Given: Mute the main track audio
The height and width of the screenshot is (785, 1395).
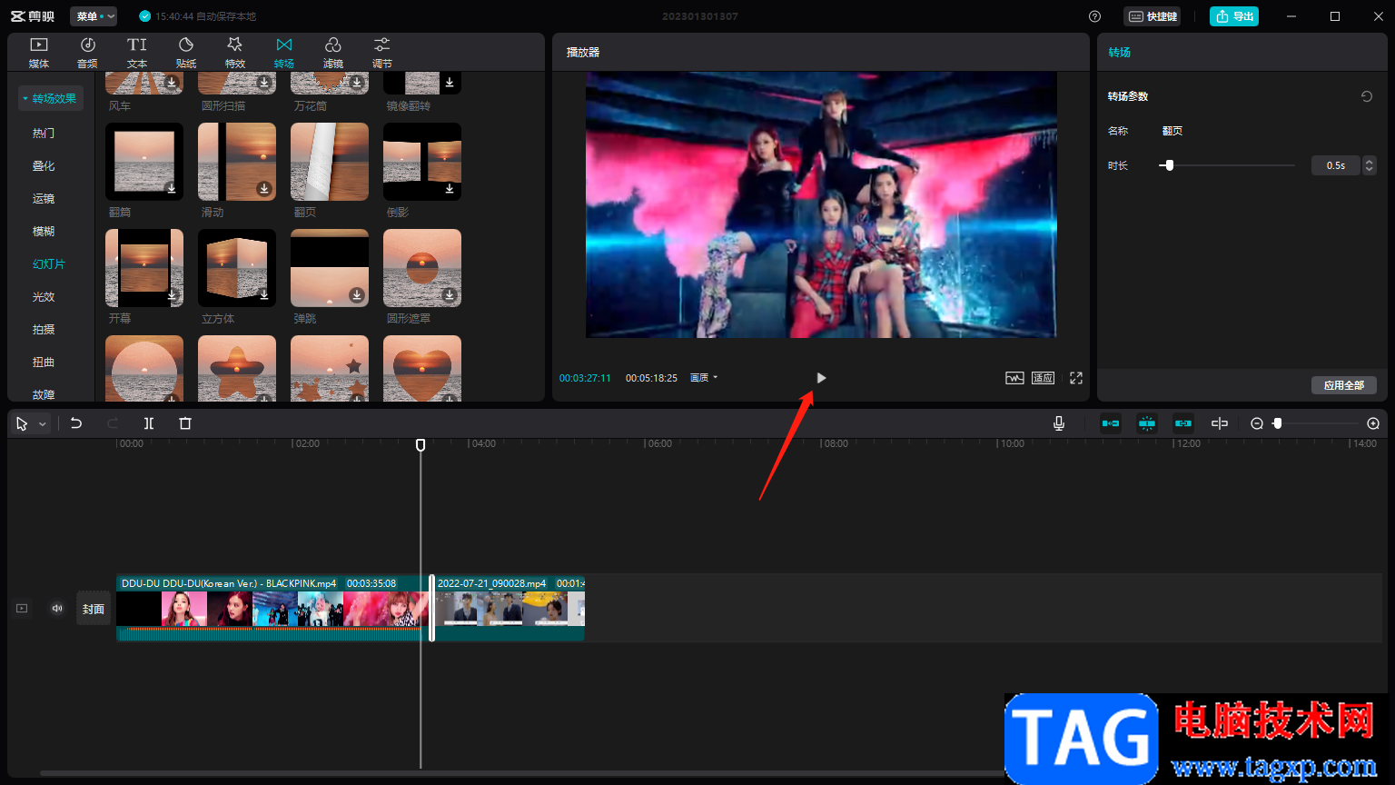Looking at the screenshot, I should coord(57,609).
